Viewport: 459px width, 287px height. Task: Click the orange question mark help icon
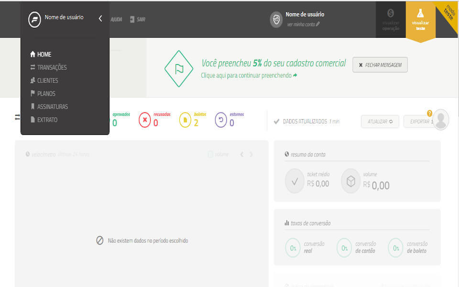tap(429, 113)
